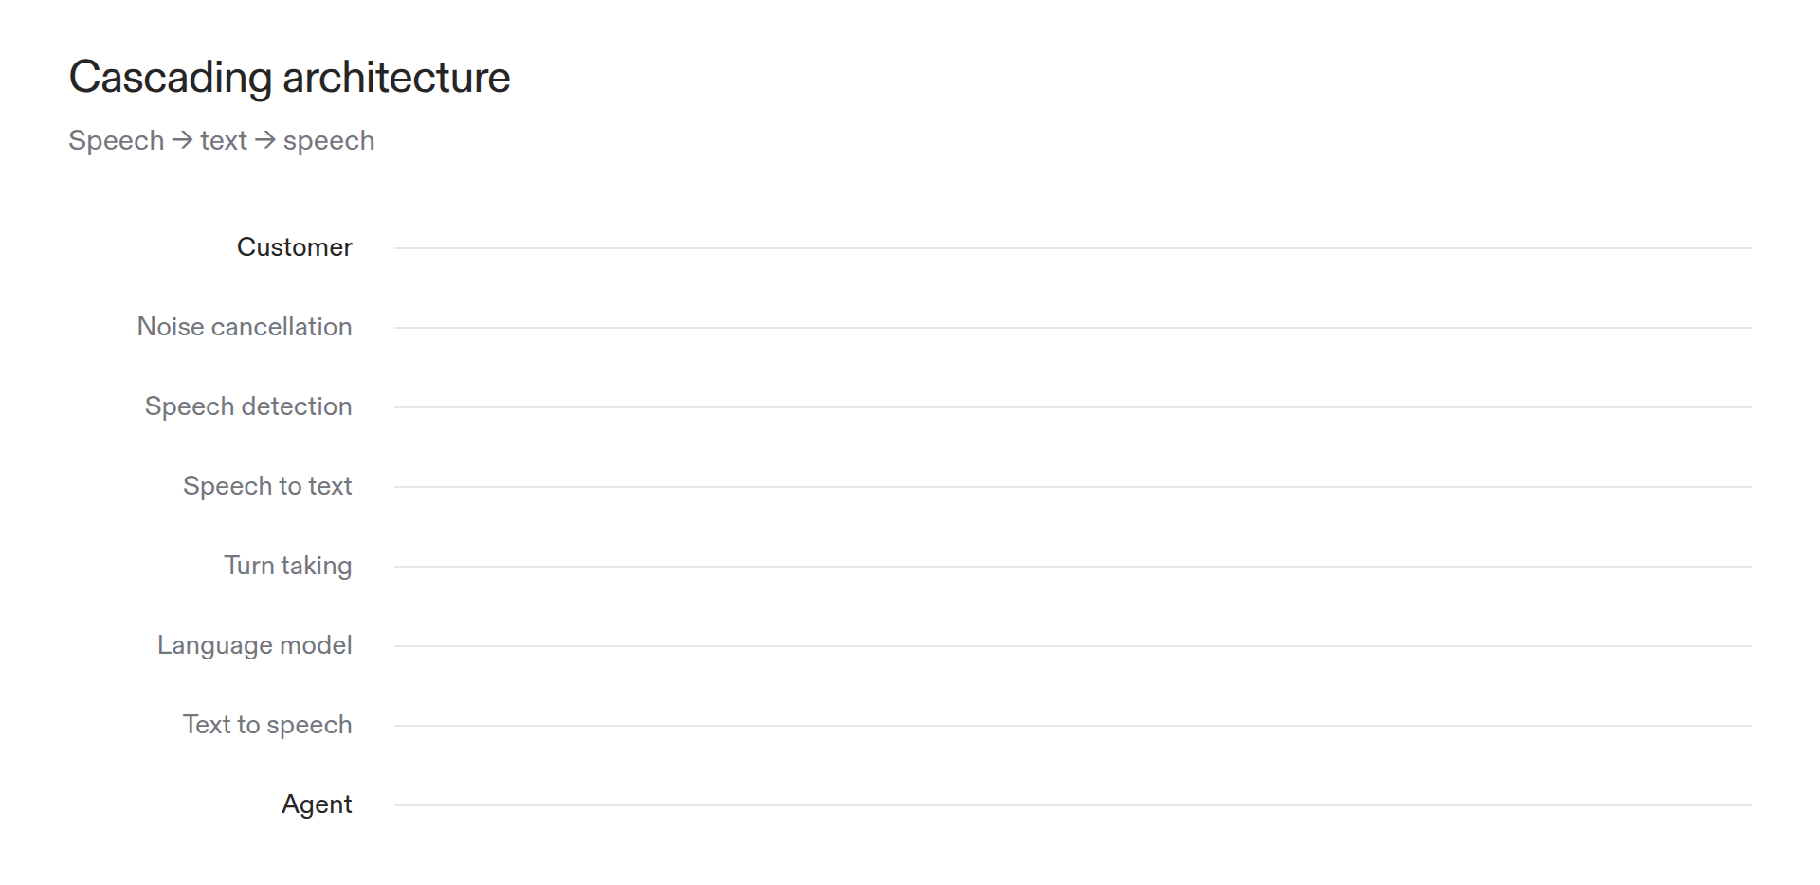Select the Noise cancellation row label
1820x885 pixels.
click(x=245, y=327)
